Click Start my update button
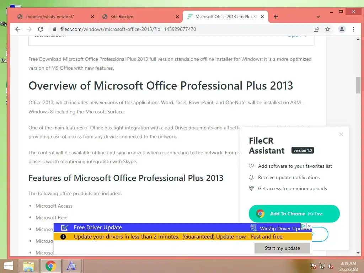 coord(282,248)
